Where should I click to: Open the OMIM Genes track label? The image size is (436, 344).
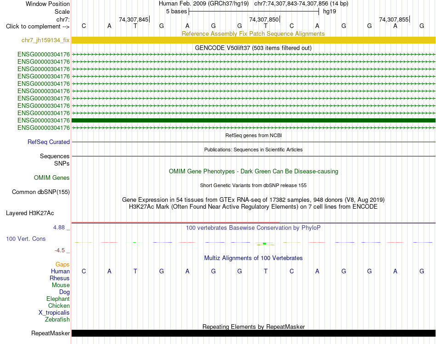[x=51, y=178]
